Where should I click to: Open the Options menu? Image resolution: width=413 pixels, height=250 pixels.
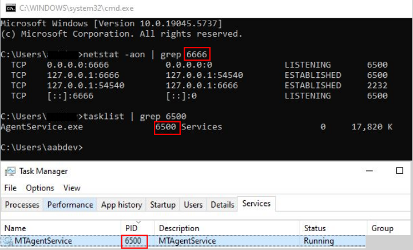(40, 188)
